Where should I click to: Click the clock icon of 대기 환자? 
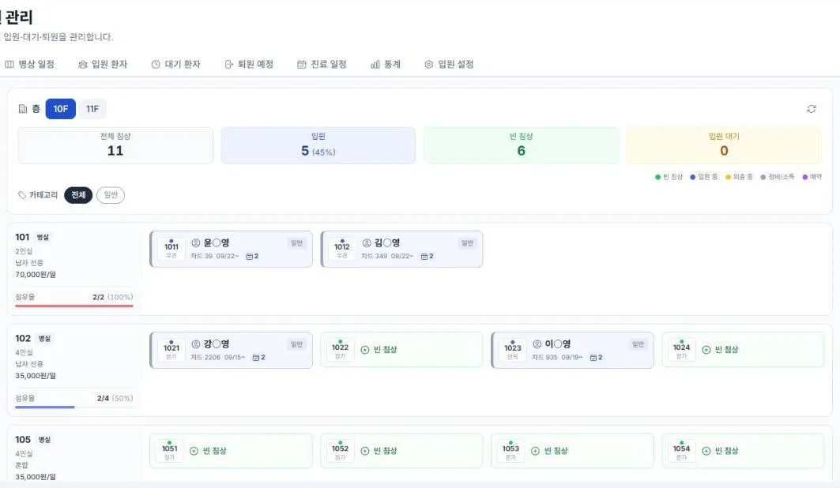[156, 64]
